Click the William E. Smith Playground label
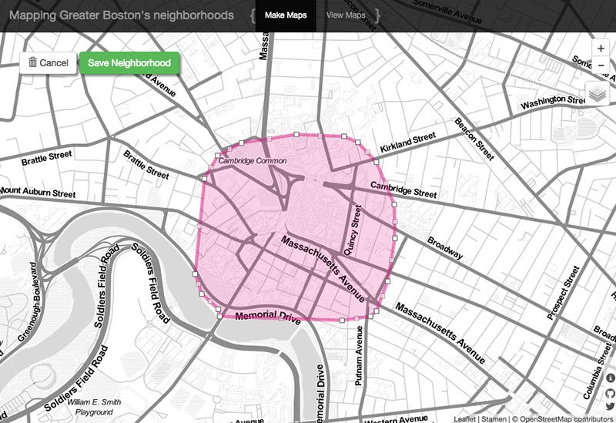 coord(94,407)
